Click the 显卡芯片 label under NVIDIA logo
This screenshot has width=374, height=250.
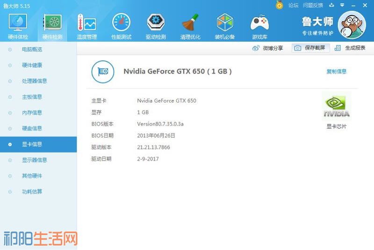[336, 126]
